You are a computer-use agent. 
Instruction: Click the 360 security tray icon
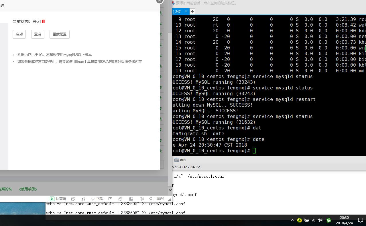[x=300, y=220]
